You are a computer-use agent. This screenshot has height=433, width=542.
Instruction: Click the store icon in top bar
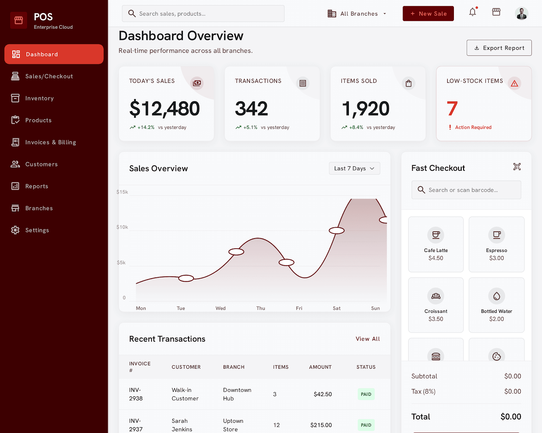point(496,12)
